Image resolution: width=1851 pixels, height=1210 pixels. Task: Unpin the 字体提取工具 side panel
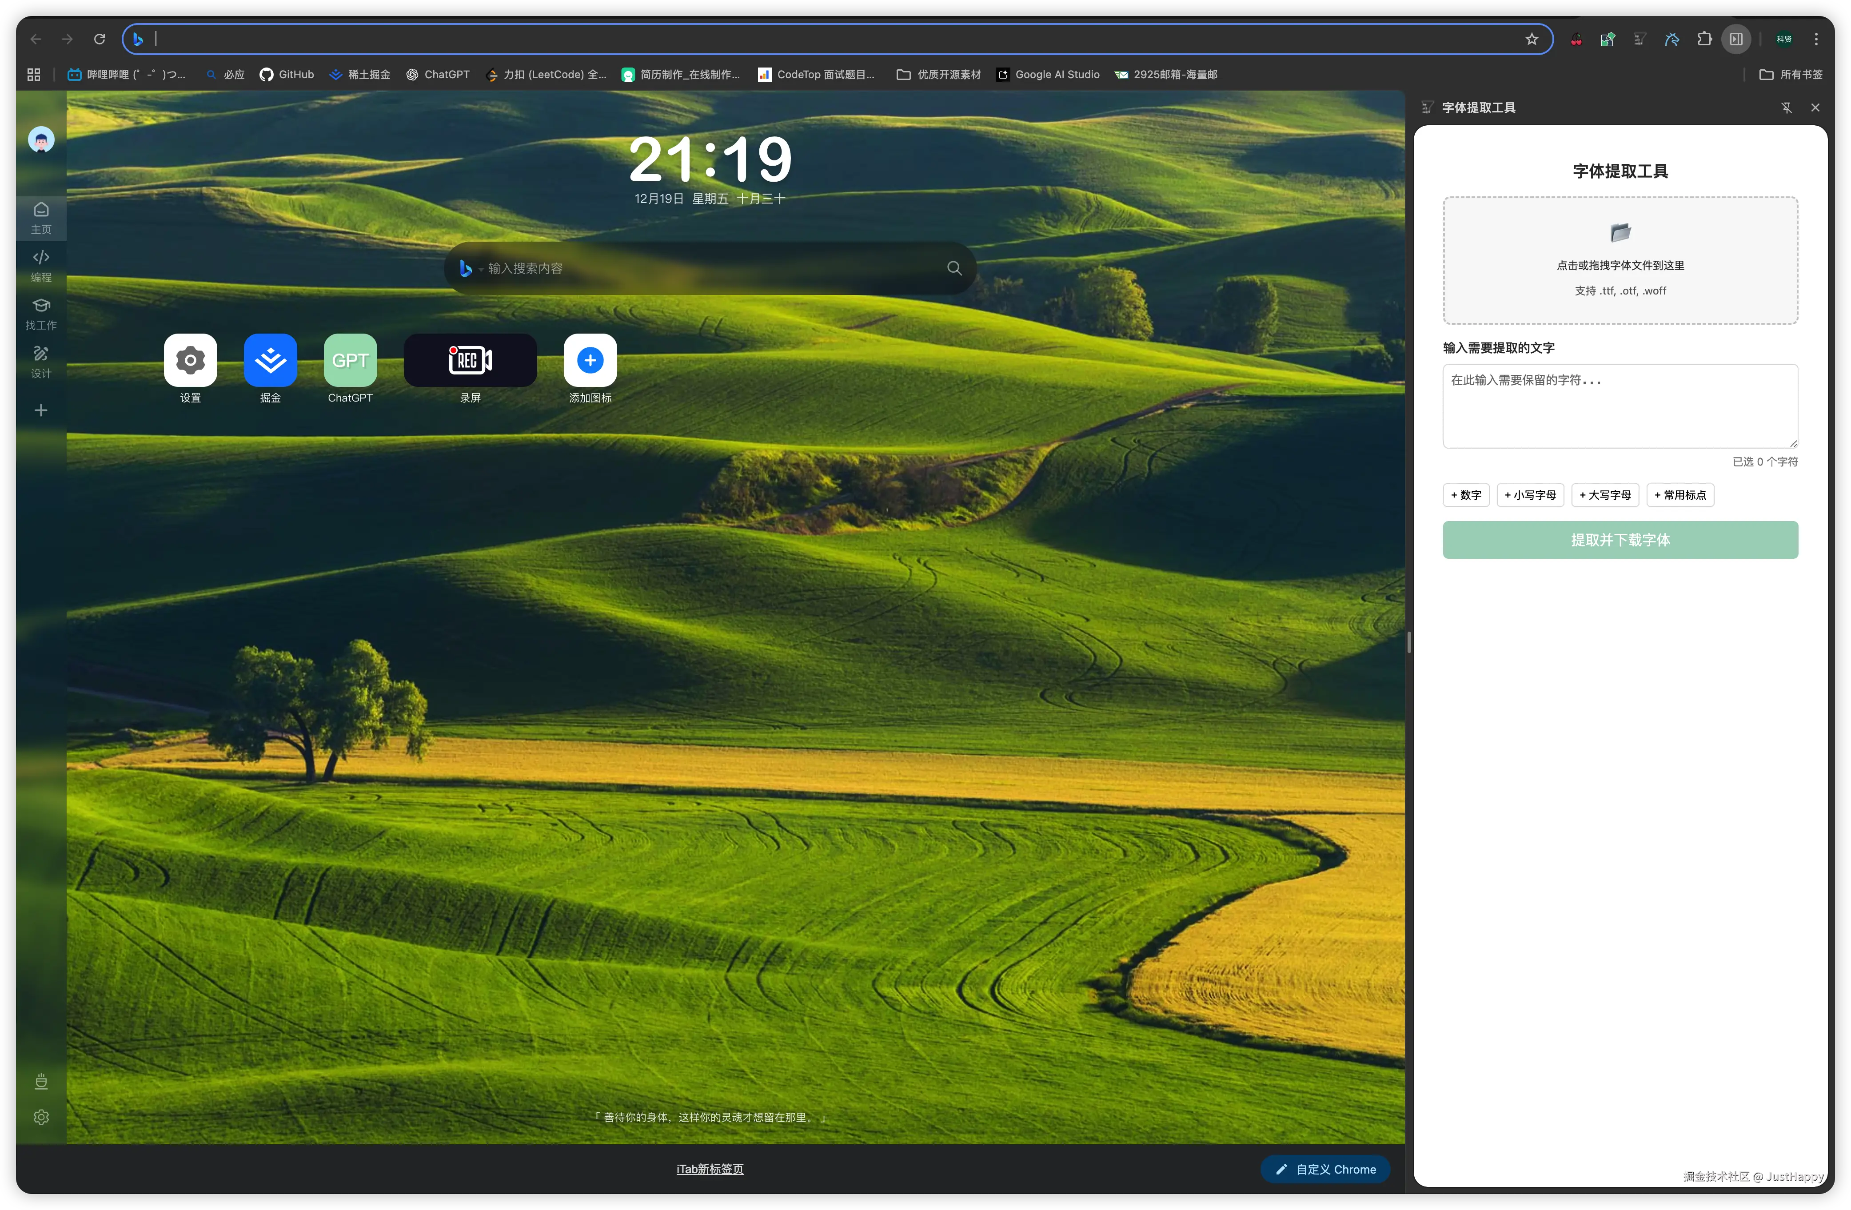(1787, 108)
